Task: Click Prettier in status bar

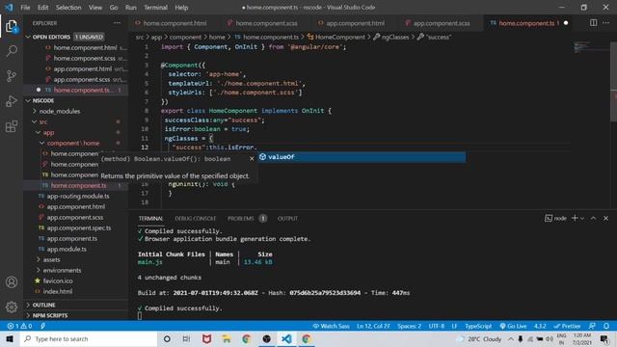Action: pos(567,326)
